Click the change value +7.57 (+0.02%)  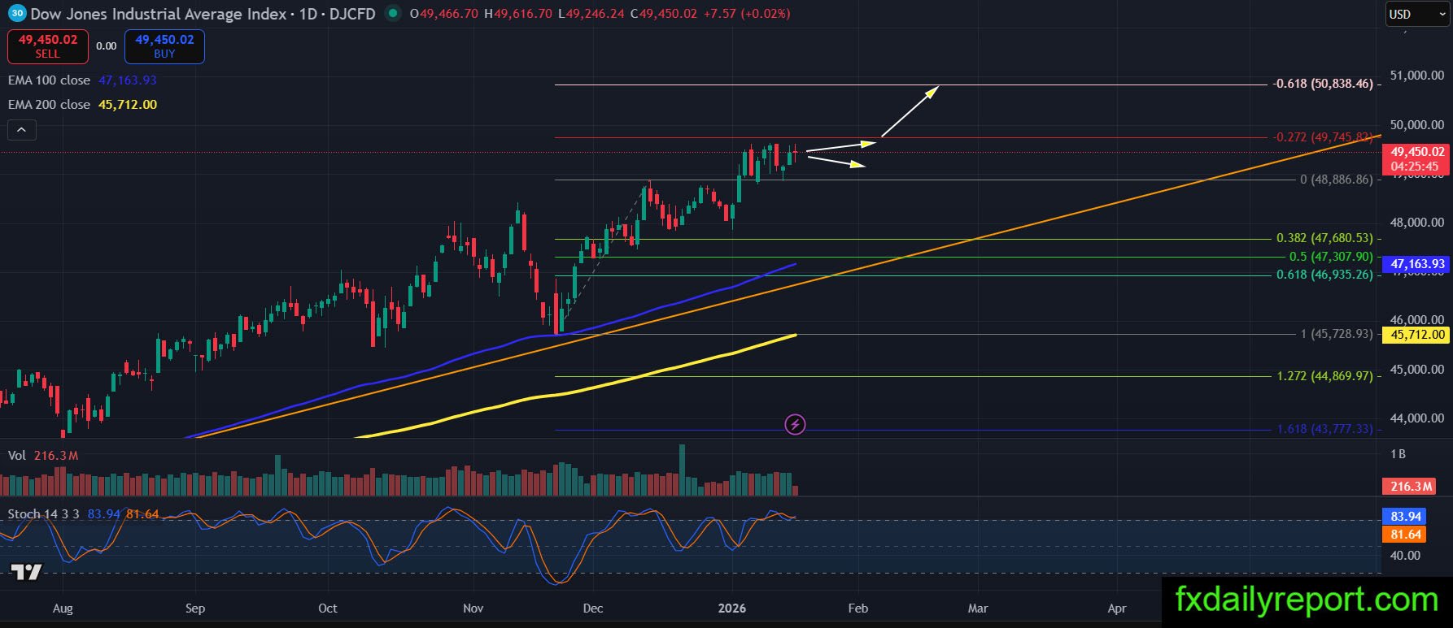(747, 14)
